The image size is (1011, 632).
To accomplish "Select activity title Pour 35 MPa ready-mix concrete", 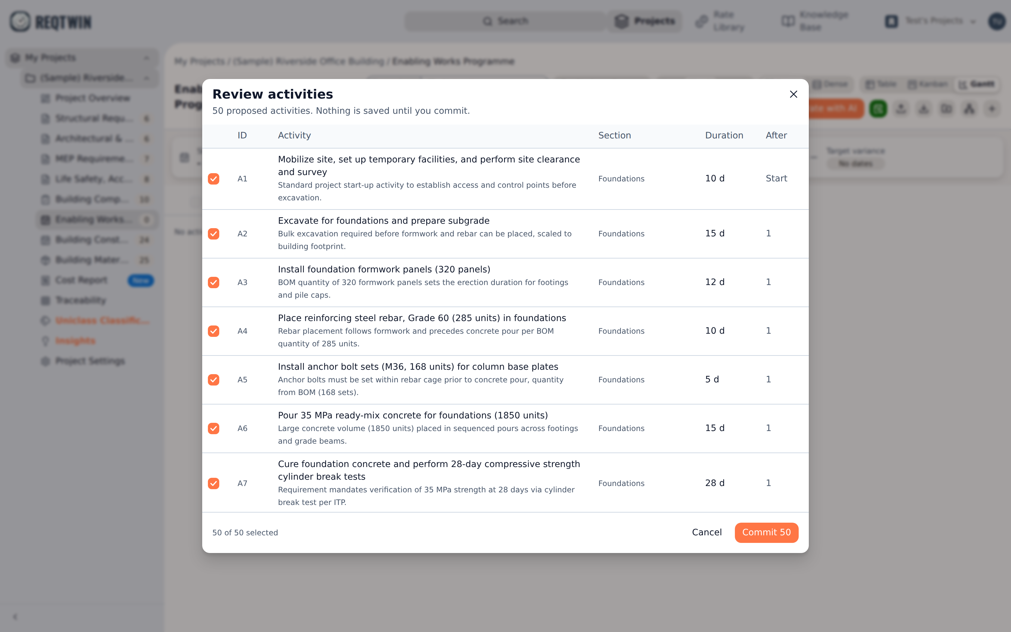I will [413, 416].
